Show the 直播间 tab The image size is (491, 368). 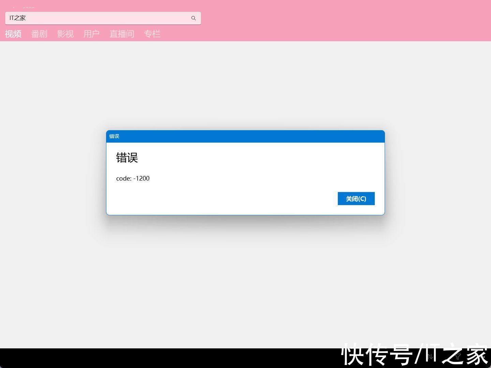click(x=122, y=34)
